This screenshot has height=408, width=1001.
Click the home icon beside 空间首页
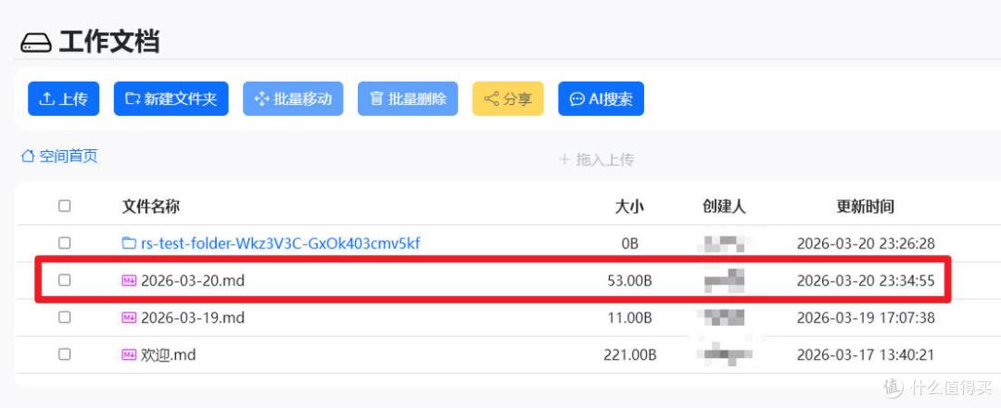[x=28, y=157]
